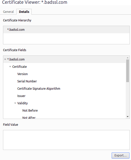The height and width of the screenshot is (160, 131).
Task: Collapse the Validity node triangle
Action: pos(15,103)
